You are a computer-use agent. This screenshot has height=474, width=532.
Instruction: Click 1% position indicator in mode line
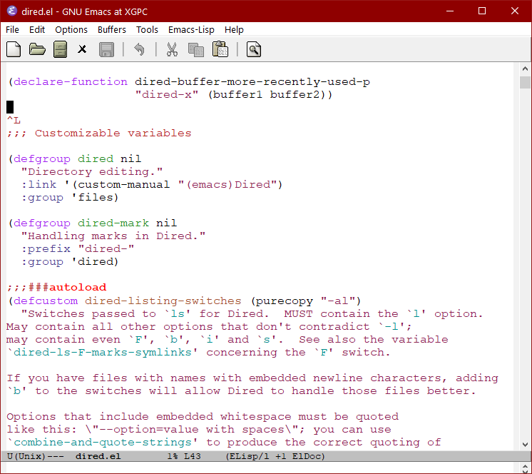coord(173,456)
